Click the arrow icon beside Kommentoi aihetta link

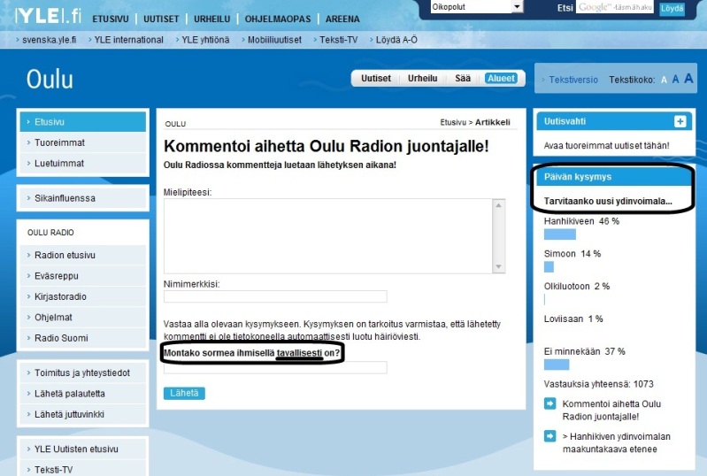550,403
